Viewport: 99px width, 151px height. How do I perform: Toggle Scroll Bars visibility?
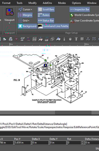click(x=46, y=10)
